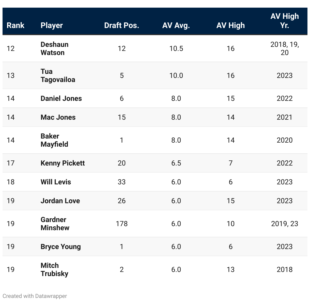Select the AV Avg. column header
The width and height of the screenshot is (310, 302).
tap(176, 25)
